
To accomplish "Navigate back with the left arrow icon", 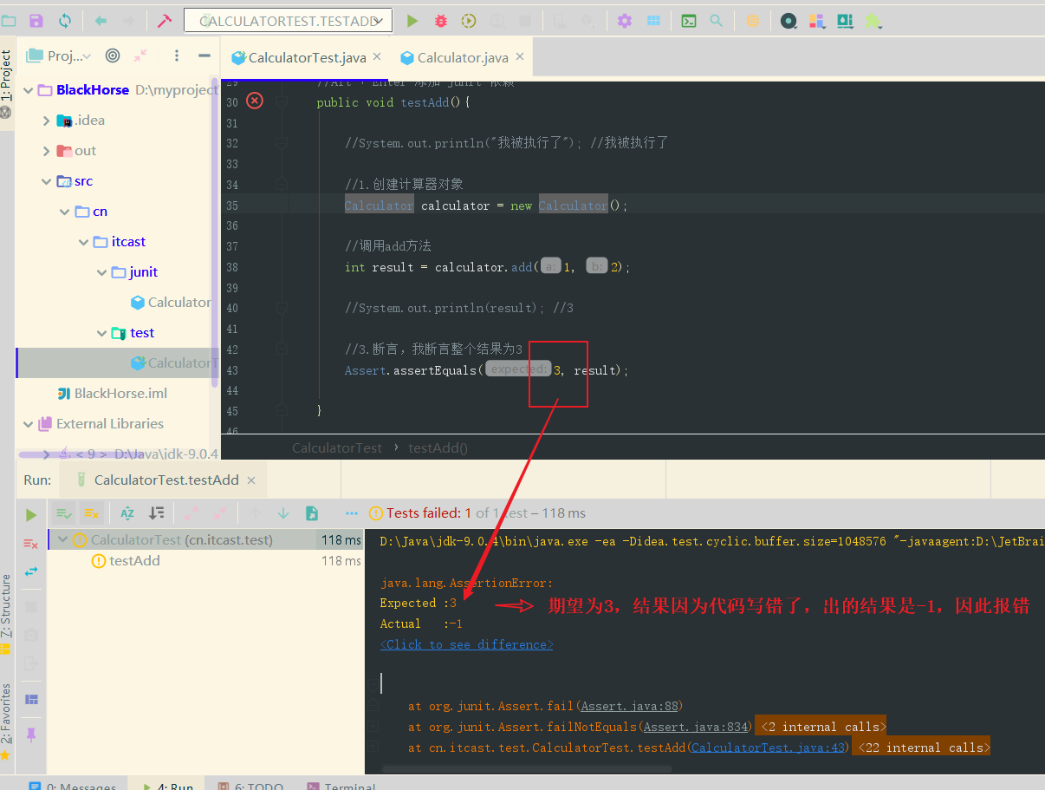I will click(101, 21).
